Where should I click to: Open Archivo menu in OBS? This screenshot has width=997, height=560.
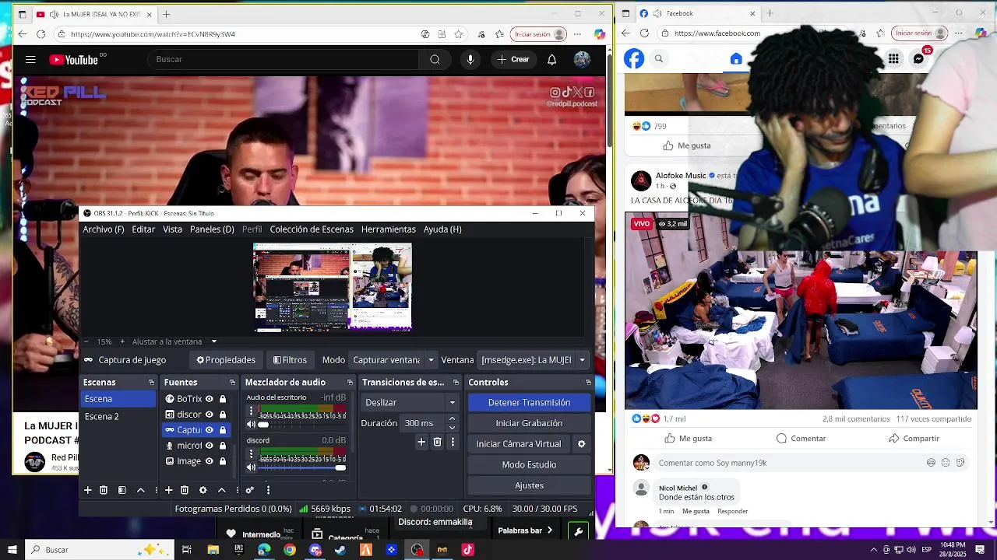[x=104, y=229]
